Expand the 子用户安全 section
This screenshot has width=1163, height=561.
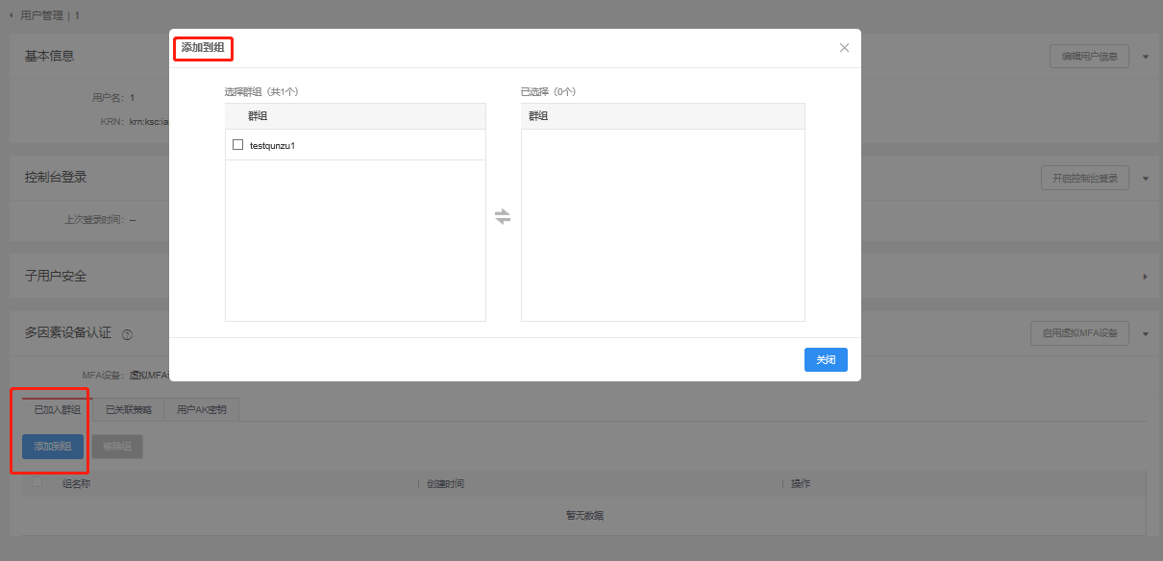coord(1145,277)
